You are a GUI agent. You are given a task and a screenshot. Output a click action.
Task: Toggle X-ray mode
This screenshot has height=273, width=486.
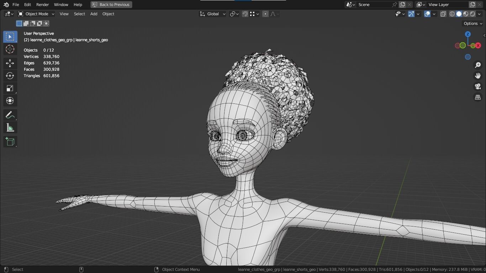[443, 14]
